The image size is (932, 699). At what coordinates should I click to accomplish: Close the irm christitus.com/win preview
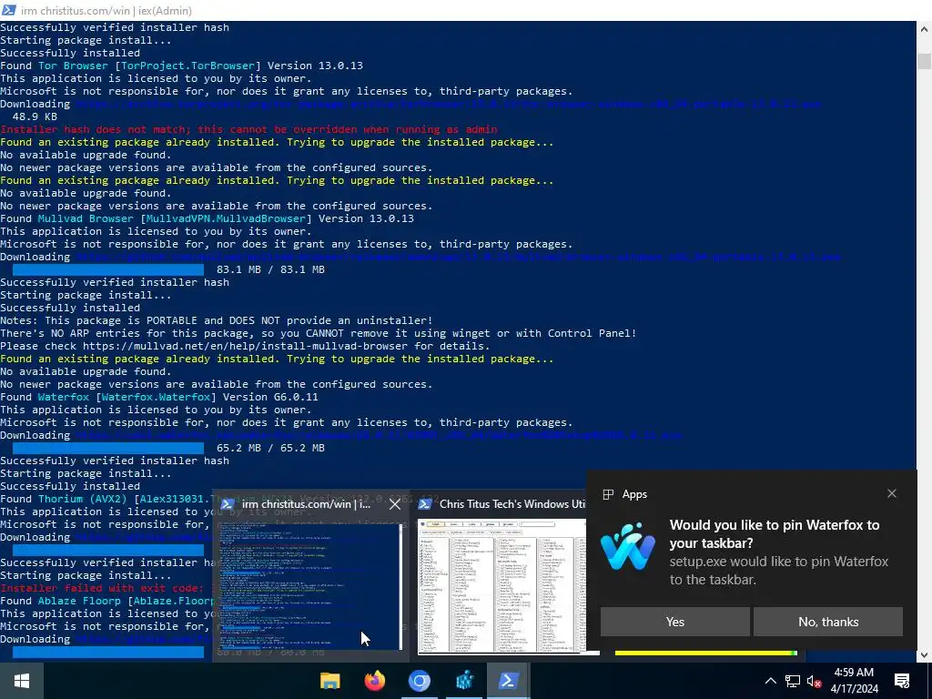395,504
